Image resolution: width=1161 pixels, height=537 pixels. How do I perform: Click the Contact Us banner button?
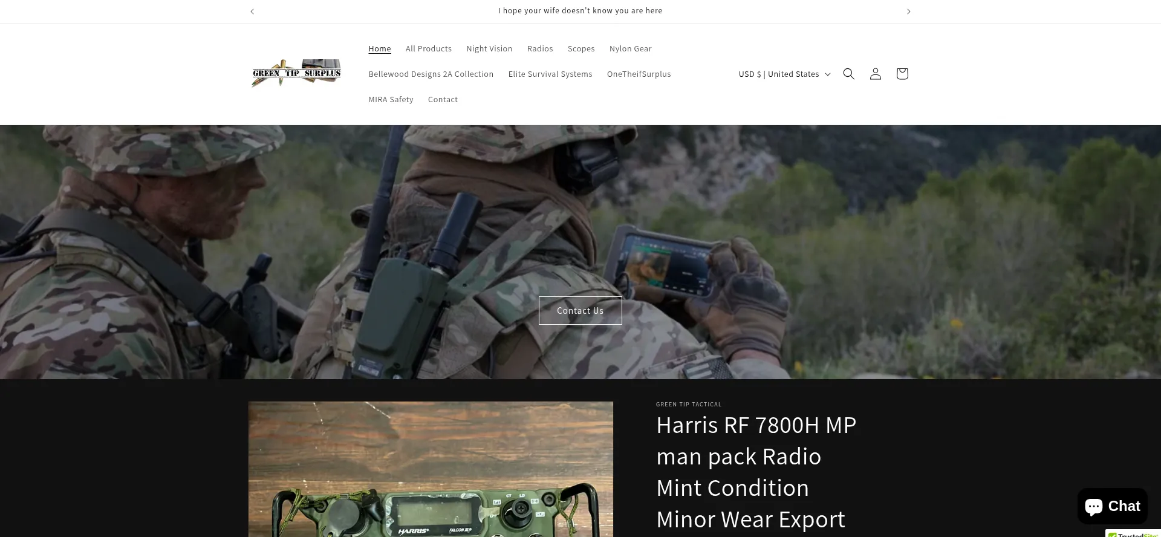click(580, 311)
